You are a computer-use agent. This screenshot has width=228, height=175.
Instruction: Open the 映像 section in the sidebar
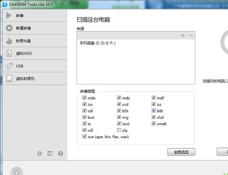pos(35,15)
